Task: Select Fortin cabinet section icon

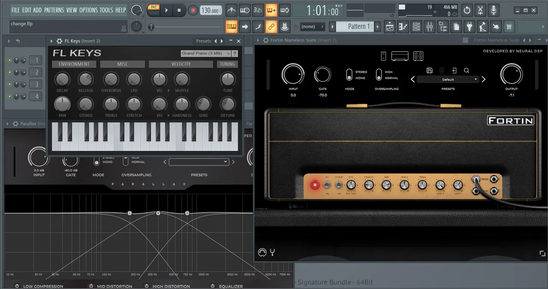Action: (x=418, y=56)
